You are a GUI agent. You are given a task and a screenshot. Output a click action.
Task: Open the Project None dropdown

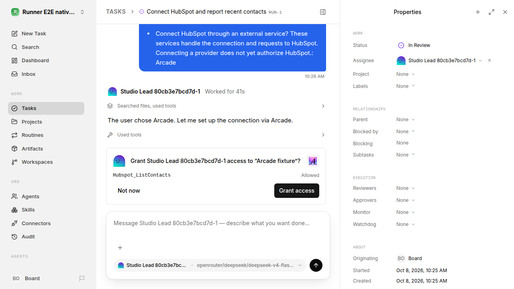coord(406,74)
